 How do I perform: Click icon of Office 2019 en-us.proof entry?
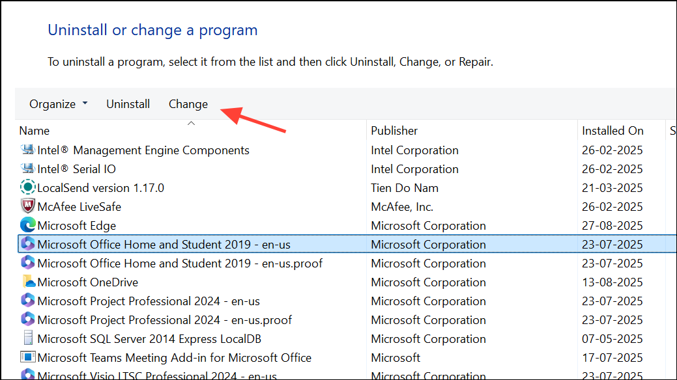click(x=27, y=263)
